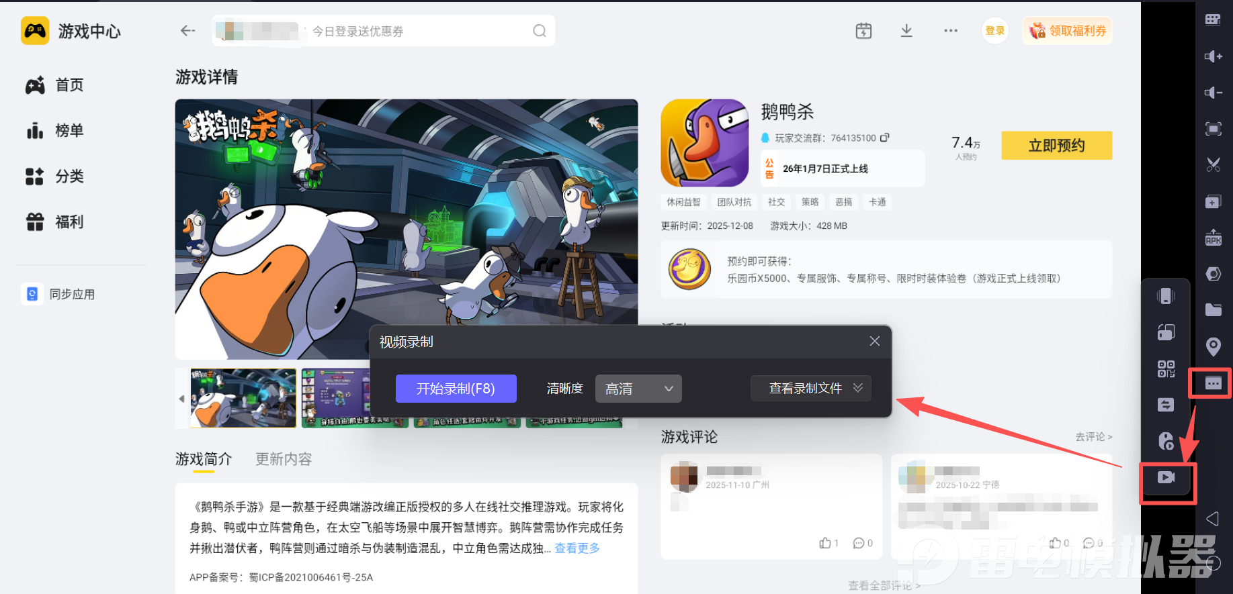Image resolution: width=1233 pixels, height=594 pixels.
Task: Open 福利 benefits menu item
Action: pos(54,222)
